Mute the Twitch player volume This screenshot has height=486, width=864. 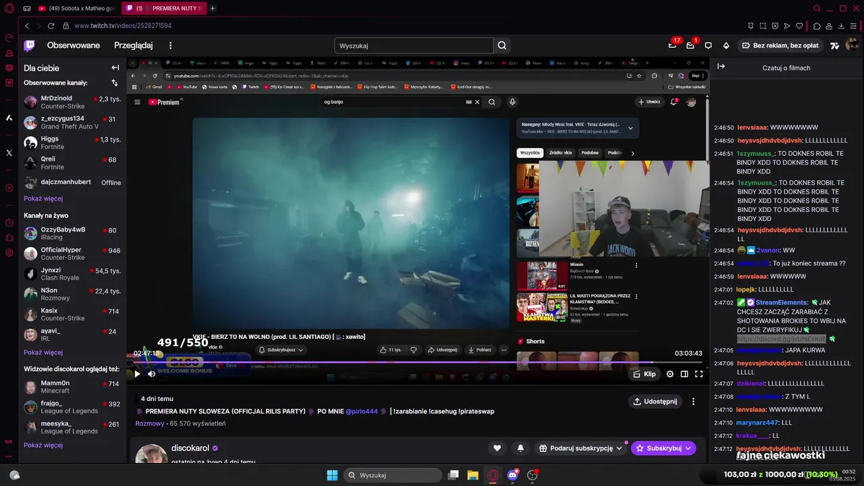click(152, 374)
